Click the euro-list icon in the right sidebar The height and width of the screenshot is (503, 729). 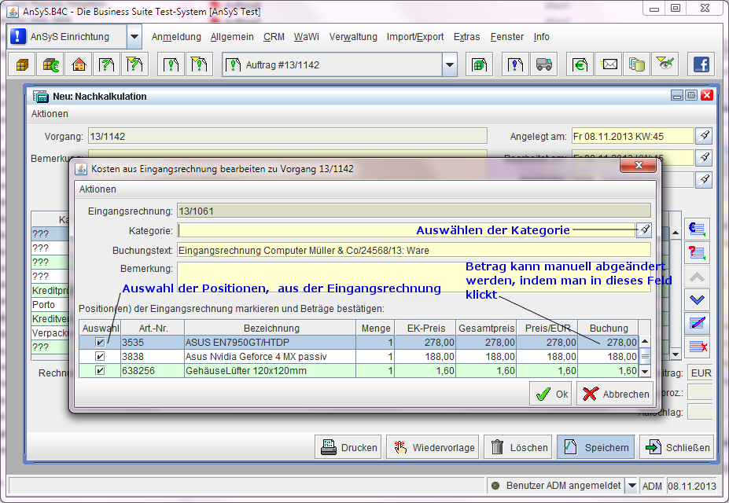pos(698,229)
